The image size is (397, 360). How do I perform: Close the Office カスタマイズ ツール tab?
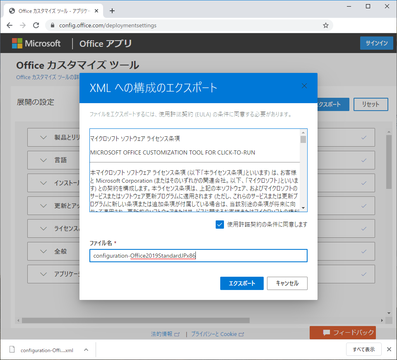coord(96,11)
